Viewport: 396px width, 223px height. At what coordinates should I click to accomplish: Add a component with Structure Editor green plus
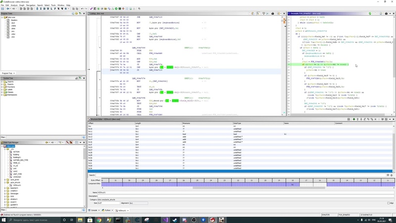354,119
